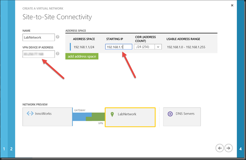Select the LabNetwork box in network preview
The width and height of the screenshot is (246, 160).
(x=130, y=117)
